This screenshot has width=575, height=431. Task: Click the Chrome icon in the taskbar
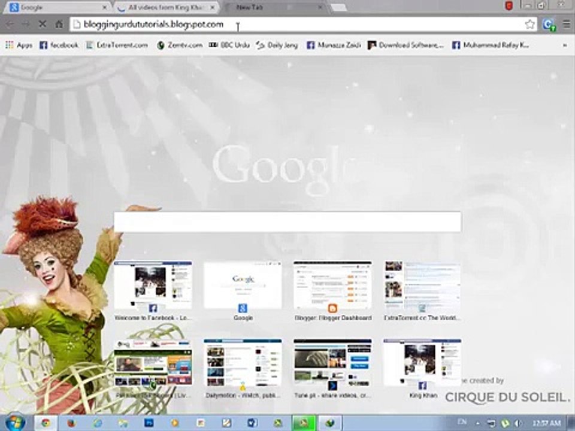(46, 423)
